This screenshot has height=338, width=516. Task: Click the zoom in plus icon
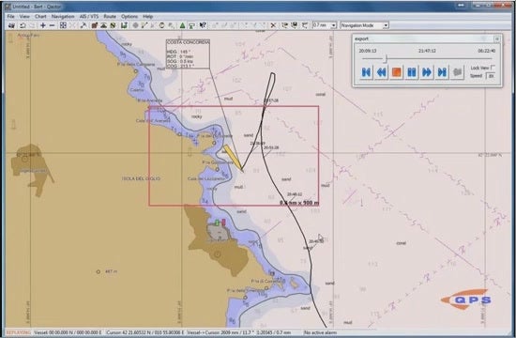pos(43,25)
